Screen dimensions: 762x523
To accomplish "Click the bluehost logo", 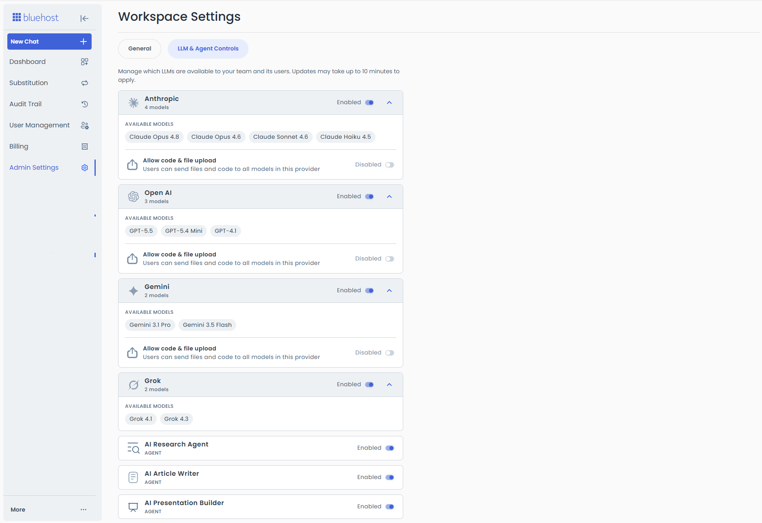I will (35, 18).
